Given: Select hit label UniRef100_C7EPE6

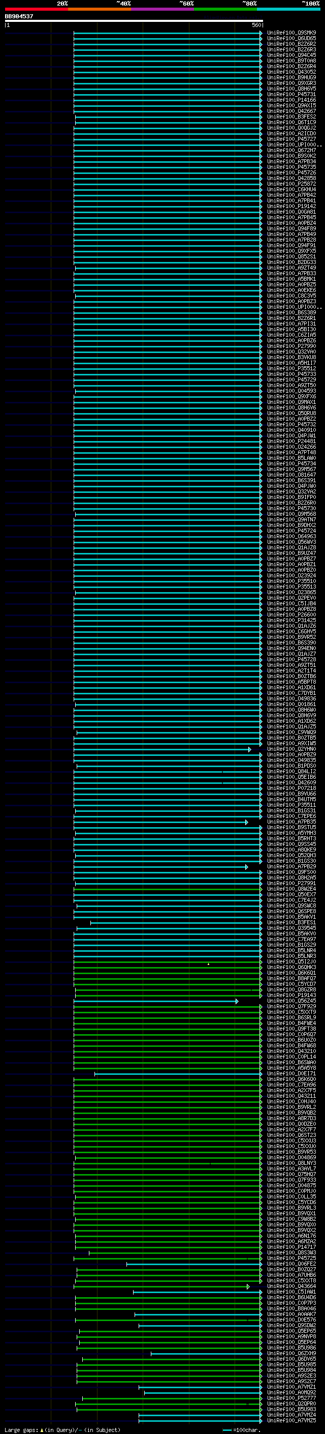Looking at the screenshot, I should [x=291, y=816].
